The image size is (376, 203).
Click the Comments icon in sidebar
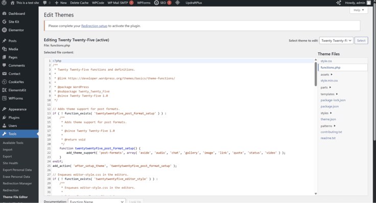4,66
